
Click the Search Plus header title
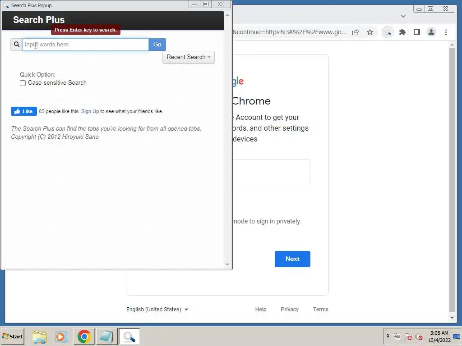pyautogui.click(x=39, y=20)
